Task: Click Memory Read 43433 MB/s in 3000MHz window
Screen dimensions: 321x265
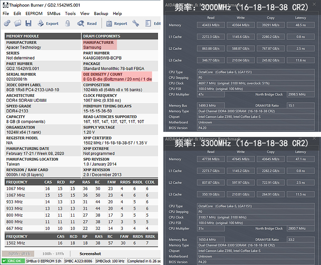Action: (211, 25)
